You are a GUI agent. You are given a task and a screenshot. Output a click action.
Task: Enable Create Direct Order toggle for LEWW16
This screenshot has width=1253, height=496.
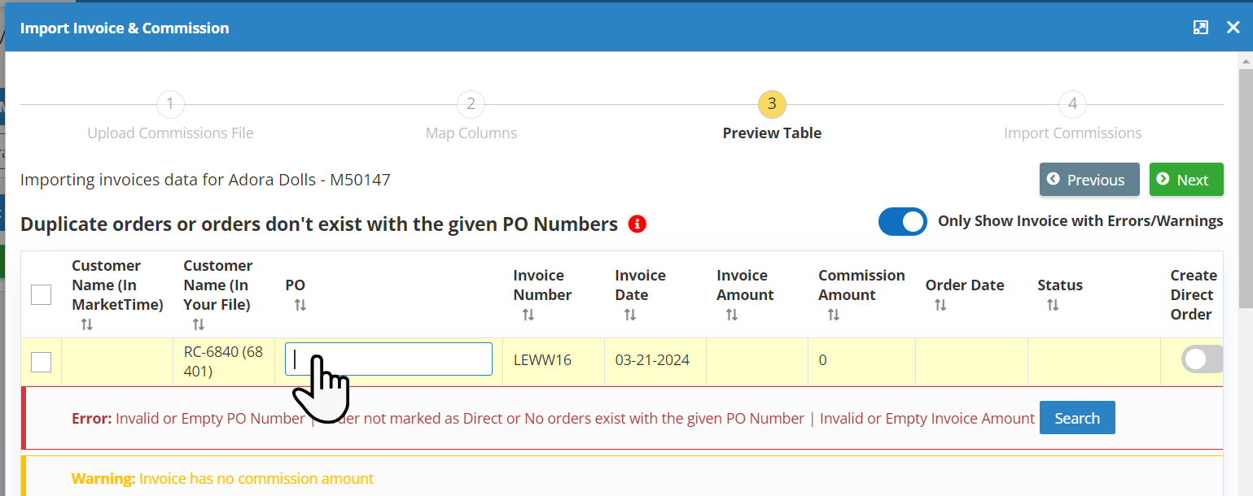1202,359
